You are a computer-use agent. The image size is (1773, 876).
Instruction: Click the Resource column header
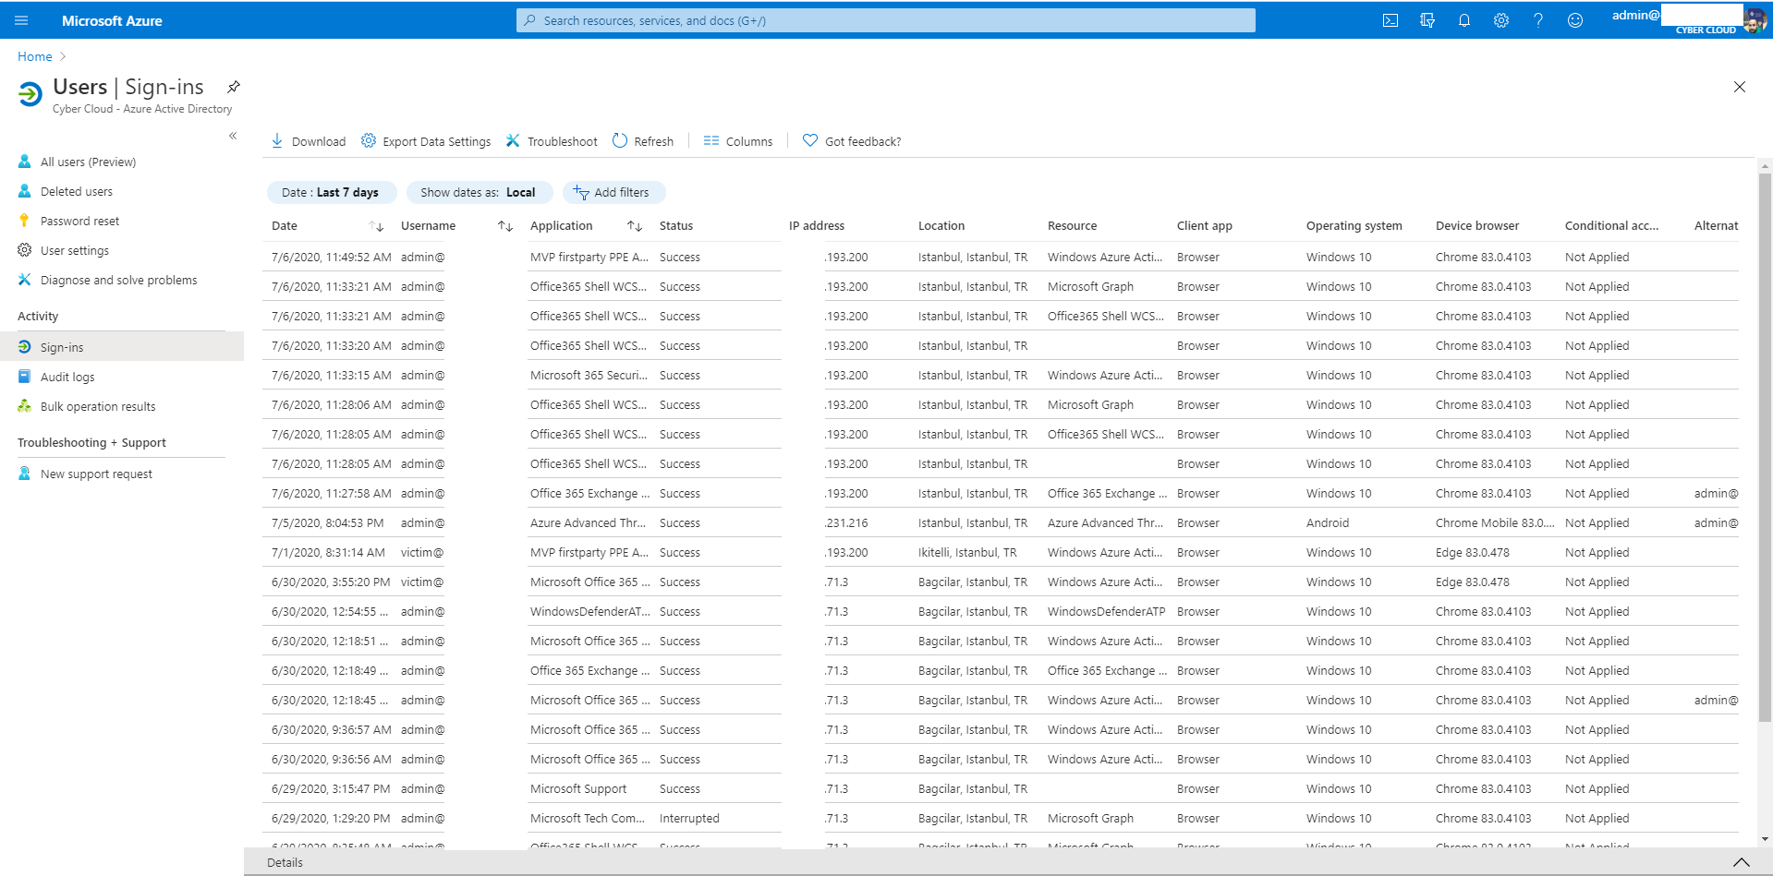click(1073, 226)
